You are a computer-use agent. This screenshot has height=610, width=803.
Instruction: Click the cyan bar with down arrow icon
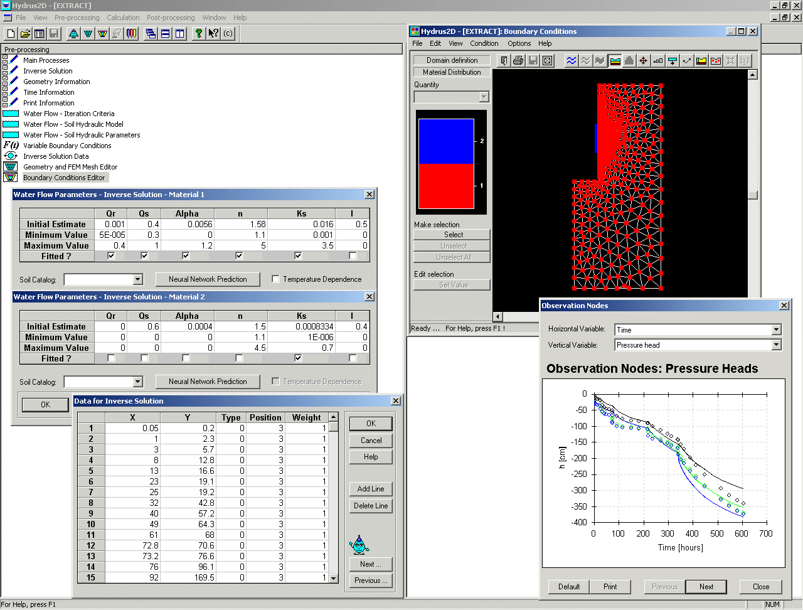coord(673,61)
